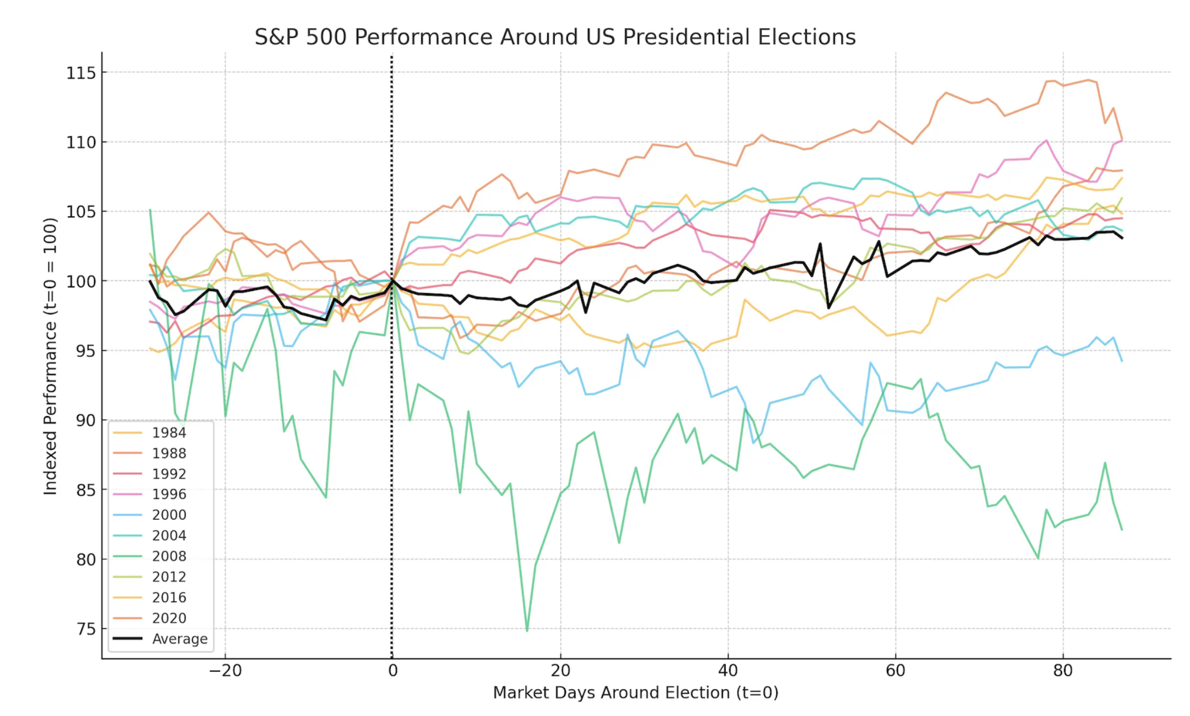Click the 115 tick on y-axis
The image size is (1190, 716).
81,73
